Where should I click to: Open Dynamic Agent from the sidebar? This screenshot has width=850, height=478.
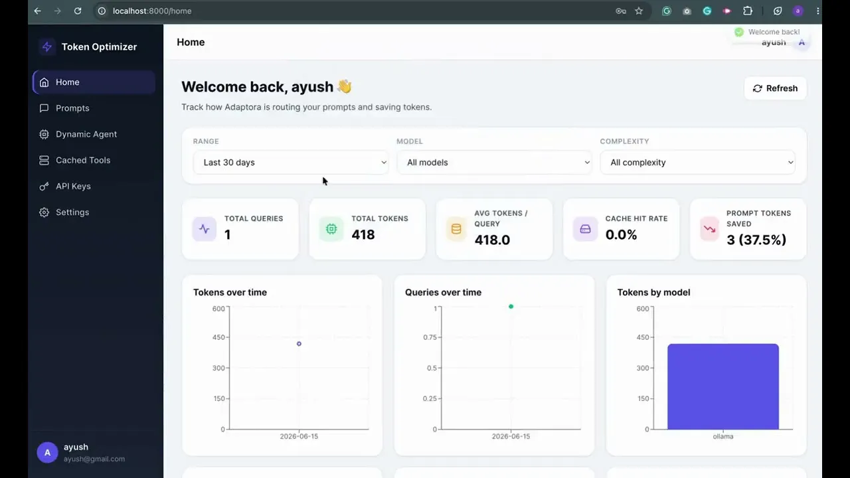coord(94,134)
